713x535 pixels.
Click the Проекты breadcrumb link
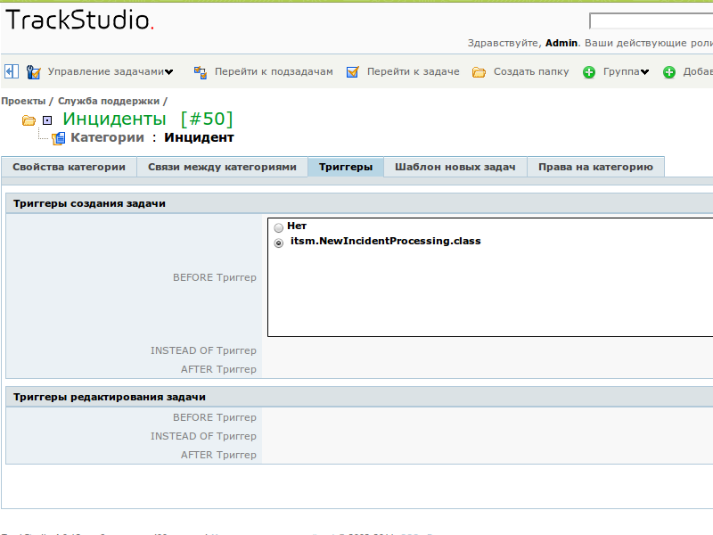[23, 102]
